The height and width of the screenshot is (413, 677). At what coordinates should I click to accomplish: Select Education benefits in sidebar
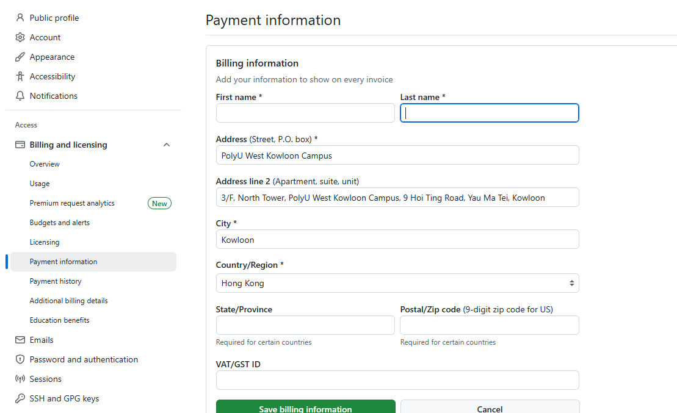coord(59,320)
